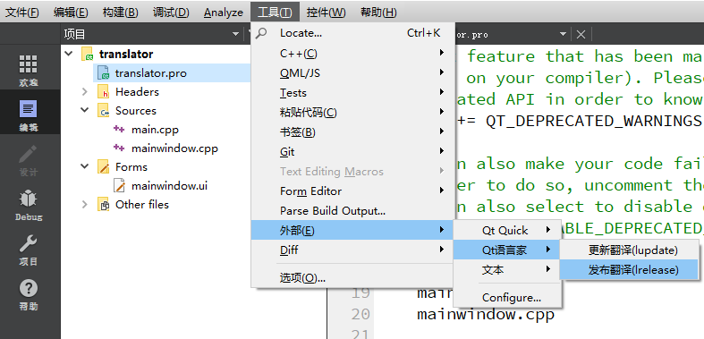Click the translator.pro file icon
The width and height of the screenshot is (704, 339).
coord(104,72)
